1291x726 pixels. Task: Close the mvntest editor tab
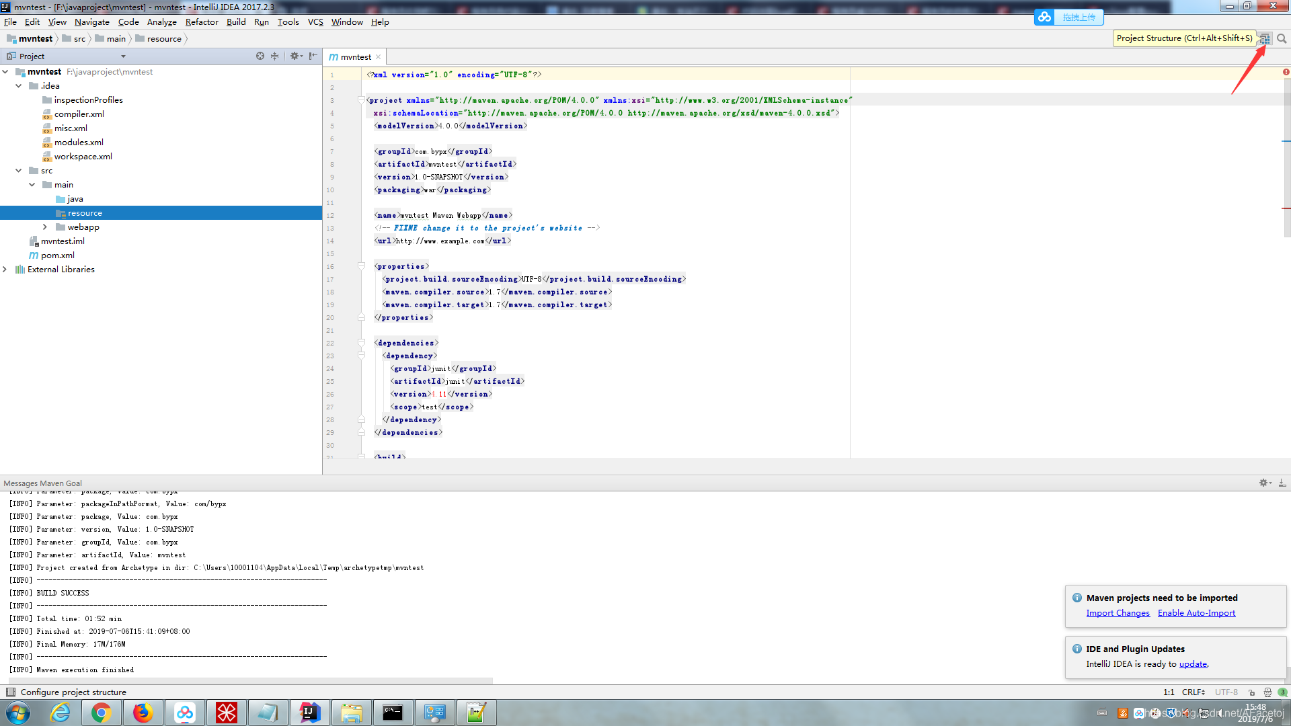(x=379, y=57)
